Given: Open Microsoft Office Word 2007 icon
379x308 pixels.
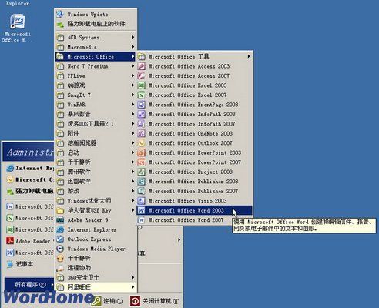Looking at the screenshot, I should pyautogui.click(x=141, y=220).
